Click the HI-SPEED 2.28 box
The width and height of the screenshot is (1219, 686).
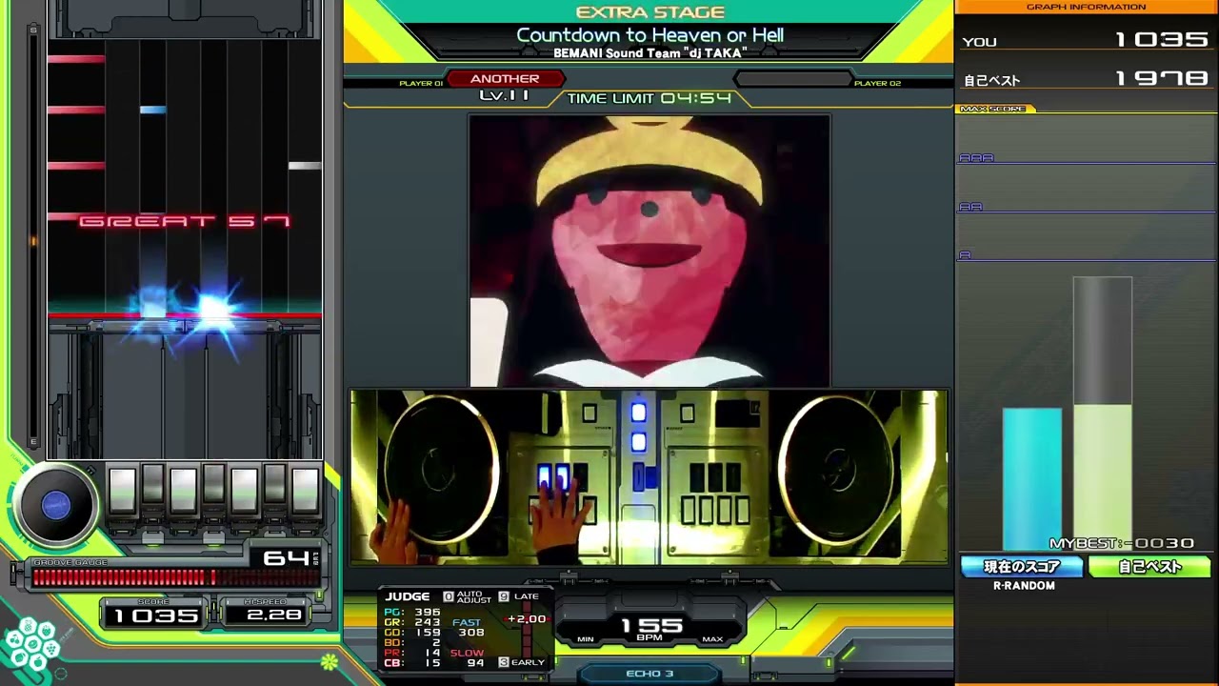[264, 613]
